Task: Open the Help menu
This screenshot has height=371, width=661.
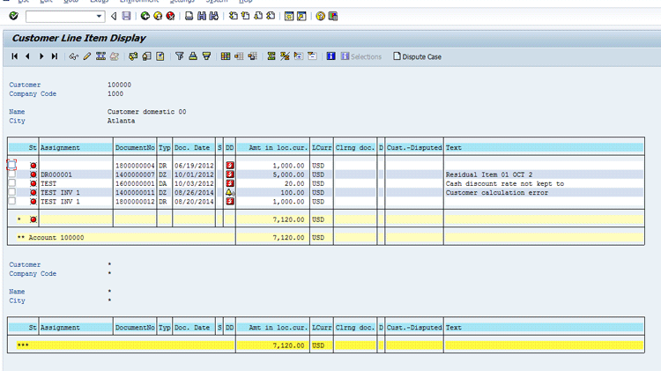Action: (246, 2)
